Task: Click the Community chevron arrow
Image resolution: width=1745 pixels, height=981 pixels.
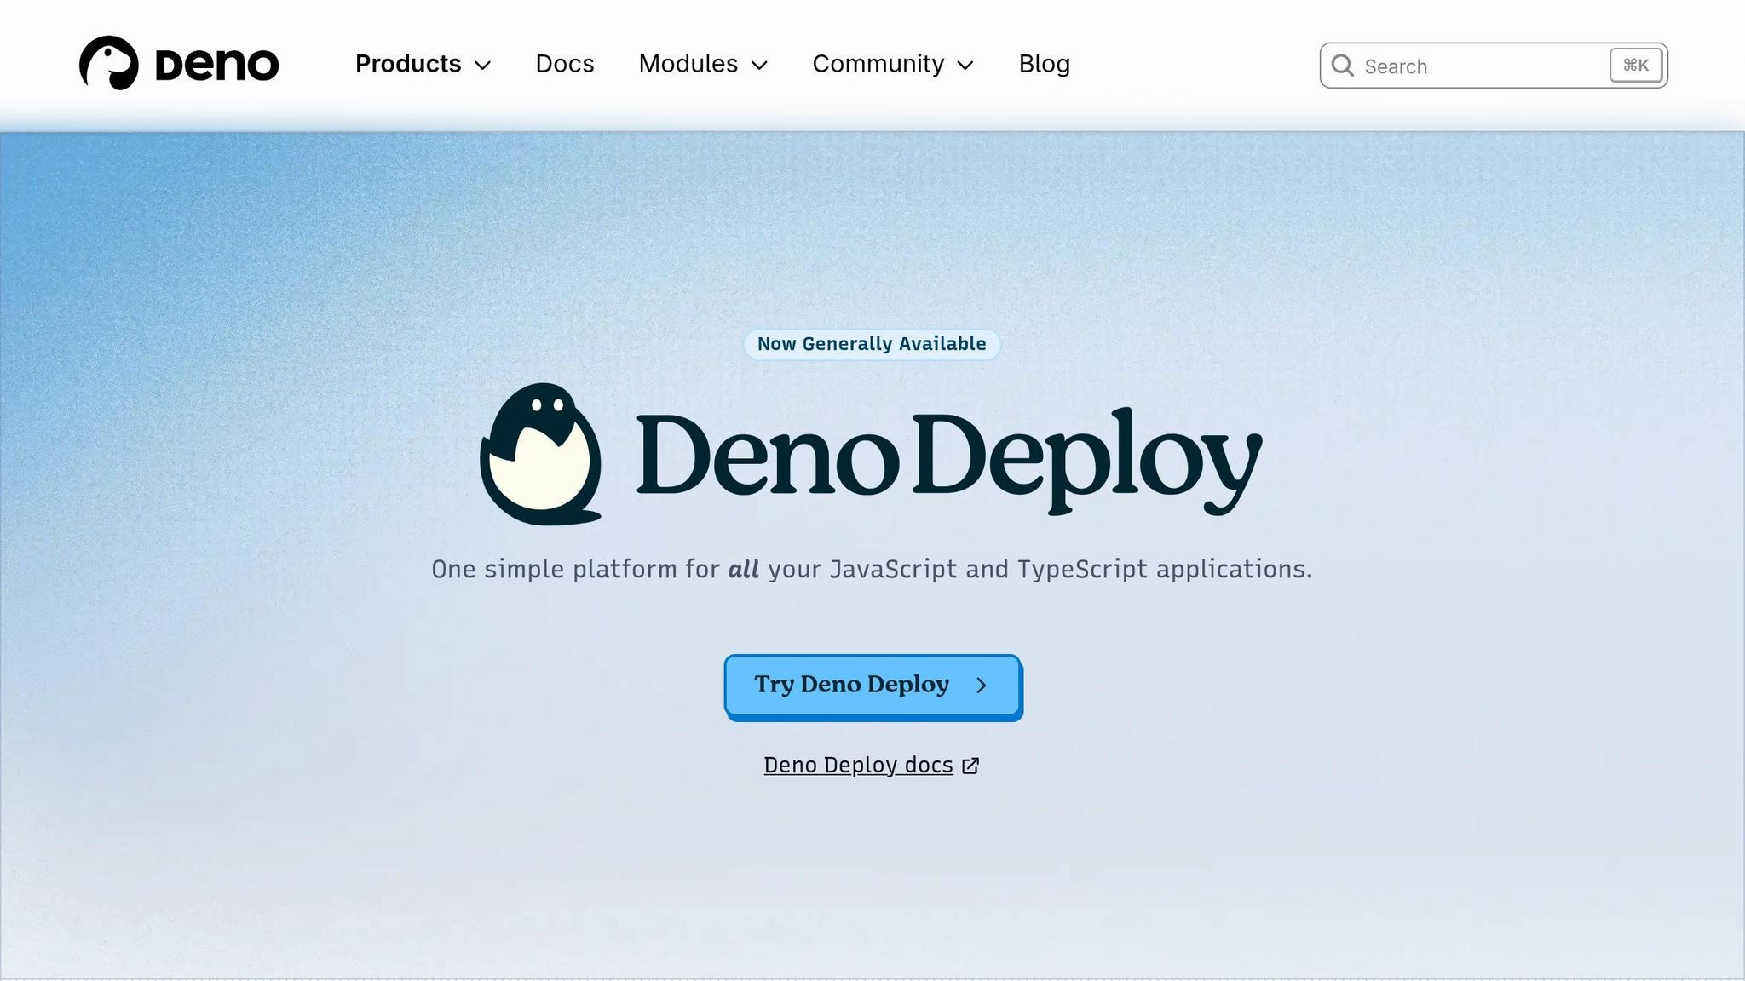Action: [966, 66]
